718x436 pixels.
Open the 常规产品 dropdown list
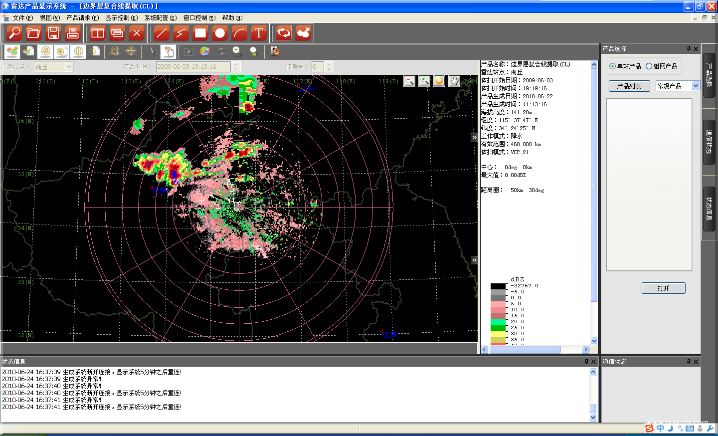(x=696, y=86)
